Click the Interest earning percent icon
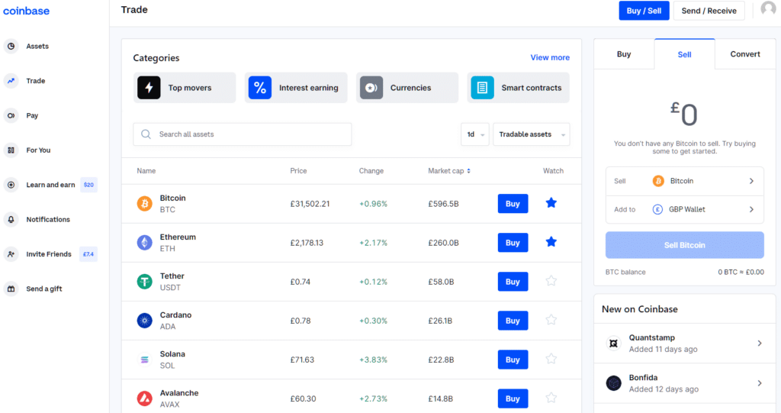Viewport: 781px width, 413px height. (260, 88)
